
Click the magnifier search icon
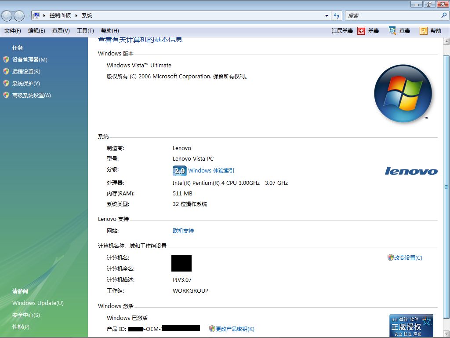(x=444, y=15)
